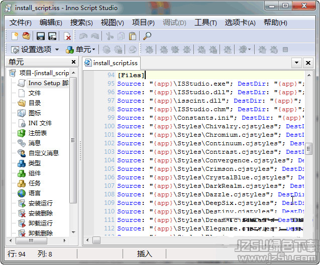Click the 注册表 green cubes icon
This screenshot has width=320, height=265.
click(22, 133)
